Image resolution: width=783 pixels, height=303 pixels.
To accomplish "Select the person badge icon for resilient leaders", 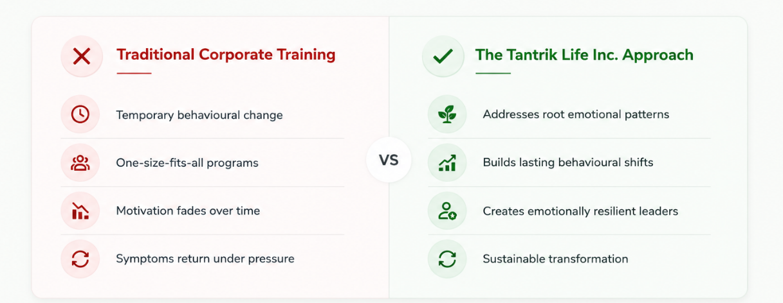I will click(x=447, y=211).
